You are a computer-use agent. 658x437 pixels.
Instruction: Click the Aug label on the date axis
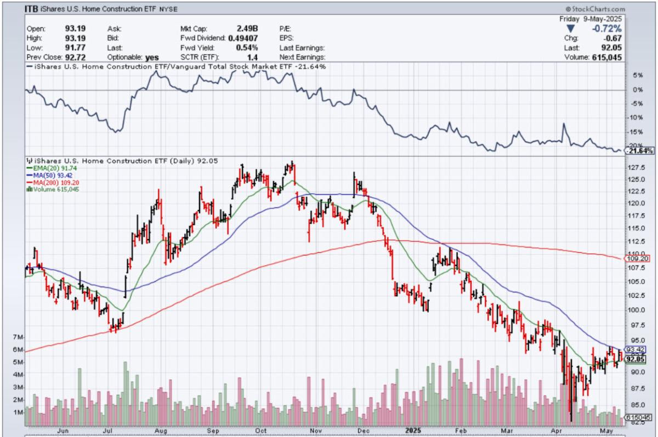tap(161, 431)
